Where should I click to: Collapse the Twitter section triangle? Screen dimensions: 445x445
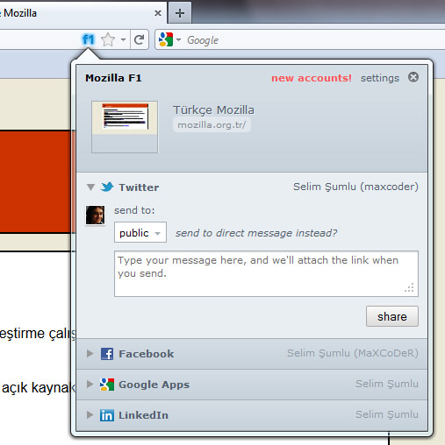[90, 187]
